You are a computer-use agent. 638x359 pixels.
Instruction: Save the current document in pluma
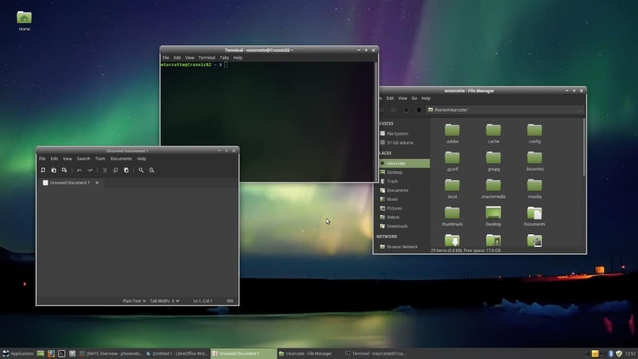(64, 170)
